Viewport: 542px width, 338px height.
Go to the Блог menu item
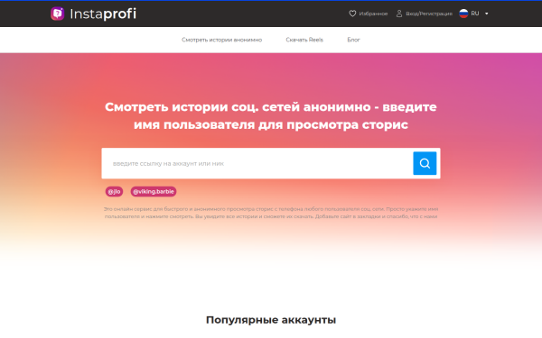353,40
